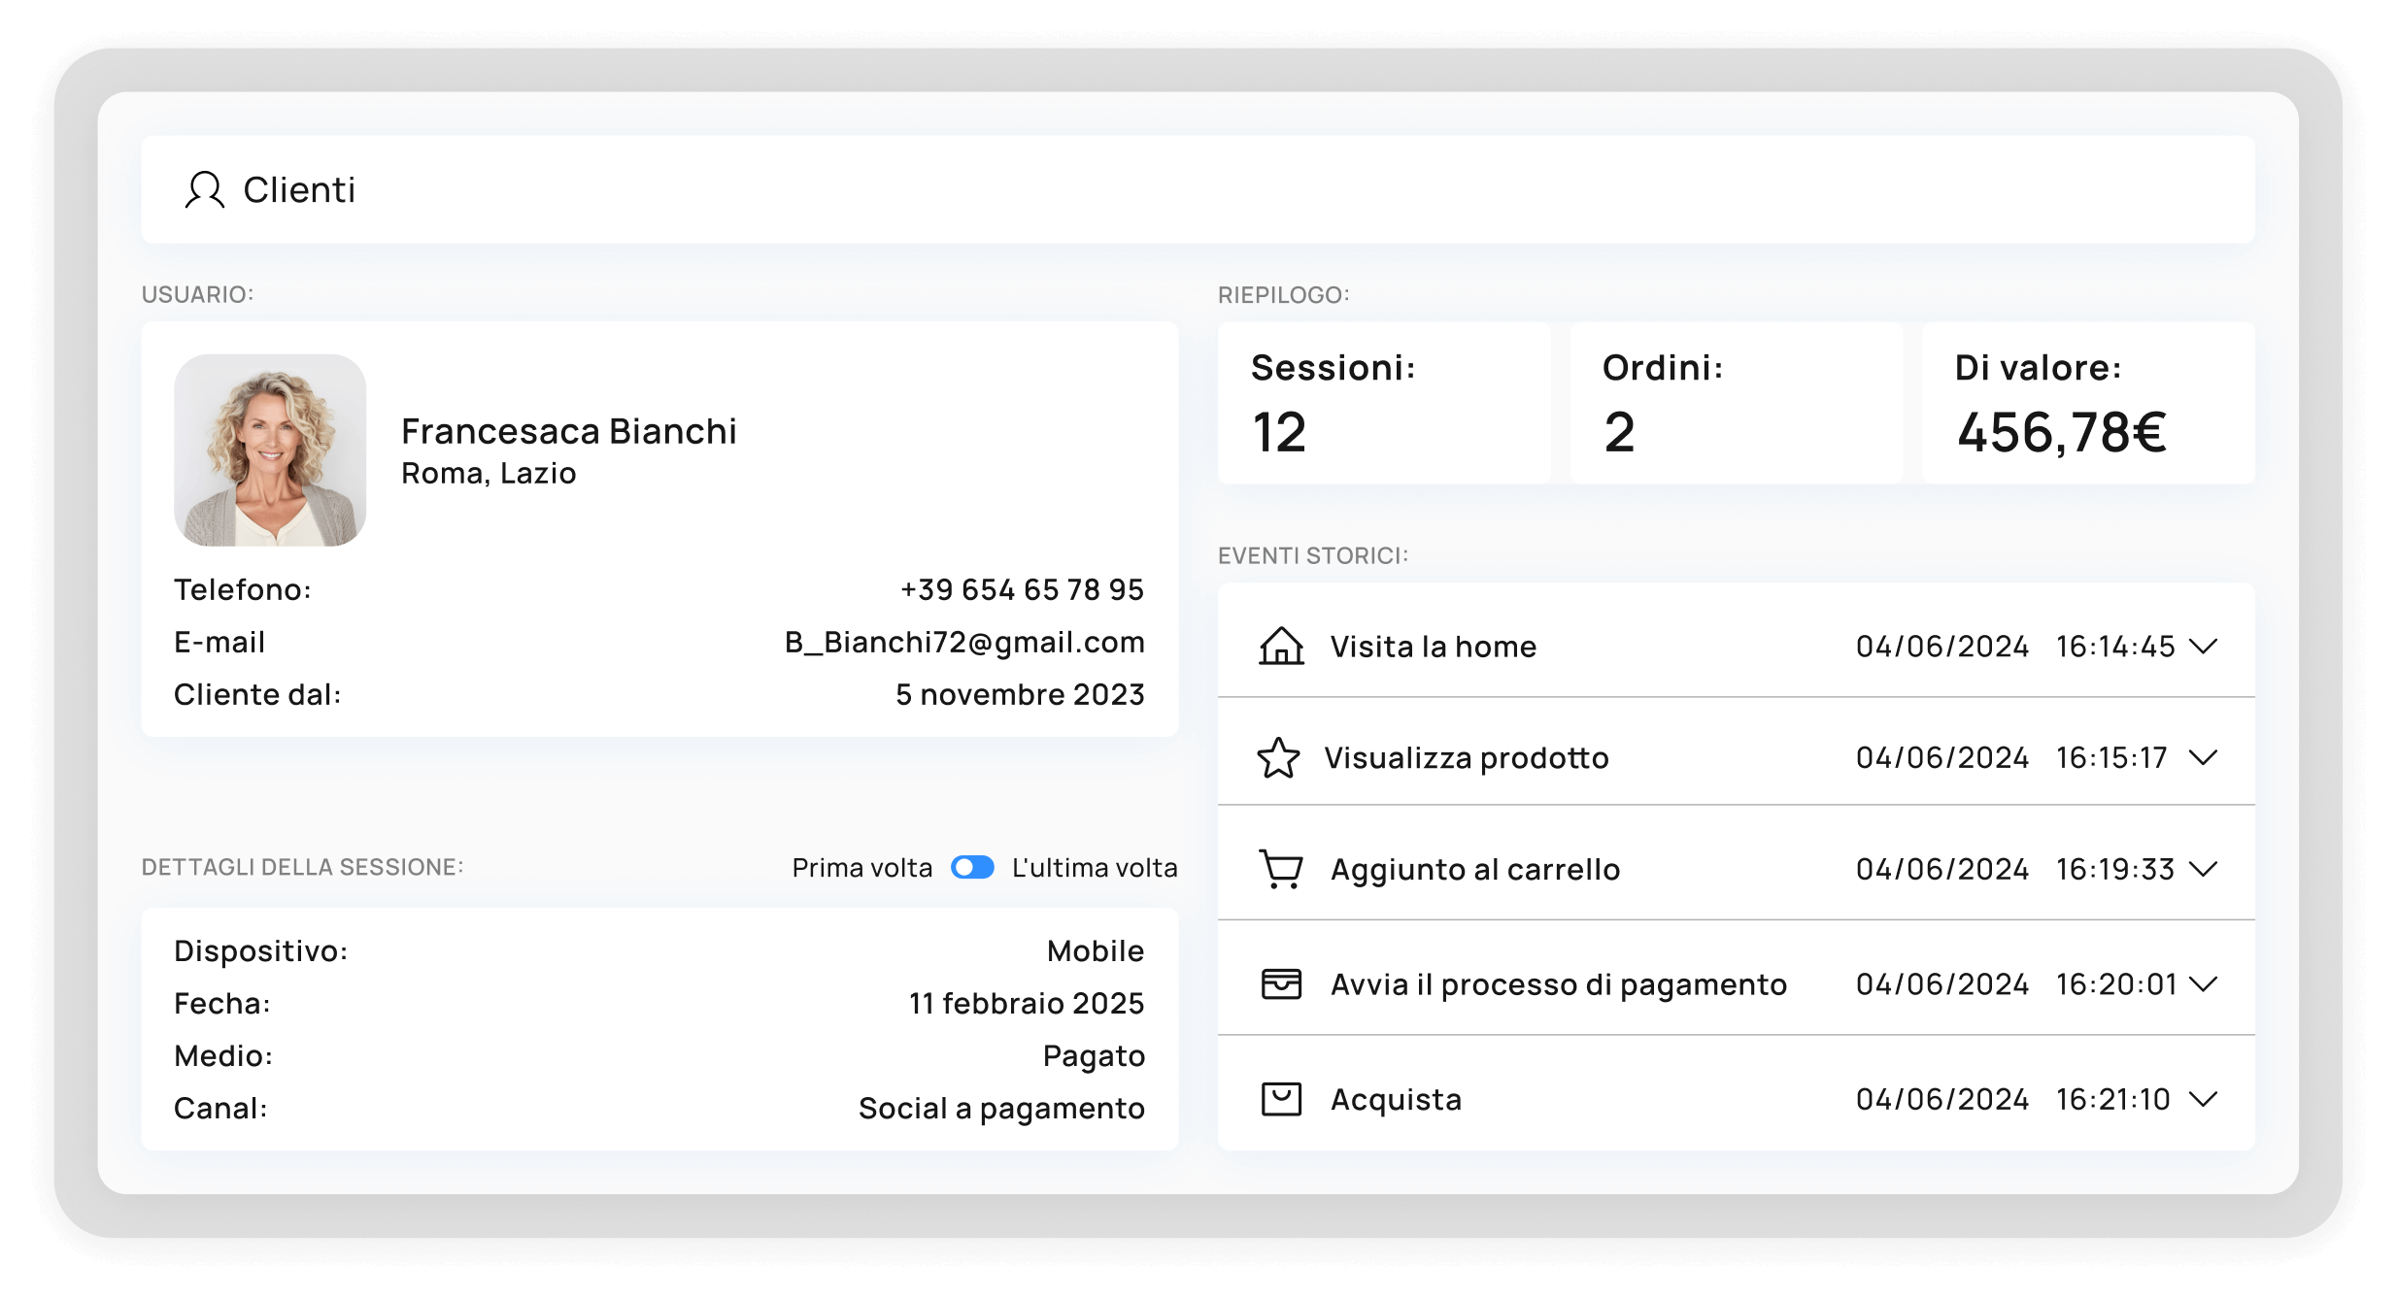Select the Prima volta label
The height and width of the screenshot is (1298, 2397).
(x=861, y=867)
